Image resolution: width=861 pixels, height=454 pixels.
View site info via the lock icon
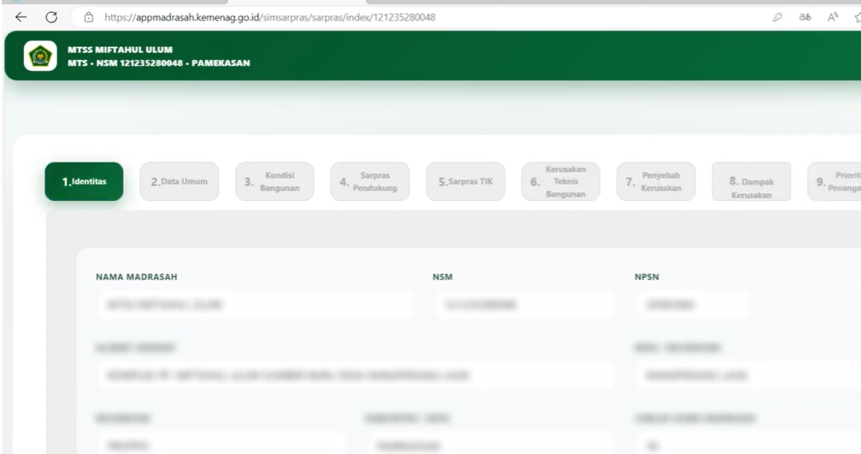pos(88,17)
